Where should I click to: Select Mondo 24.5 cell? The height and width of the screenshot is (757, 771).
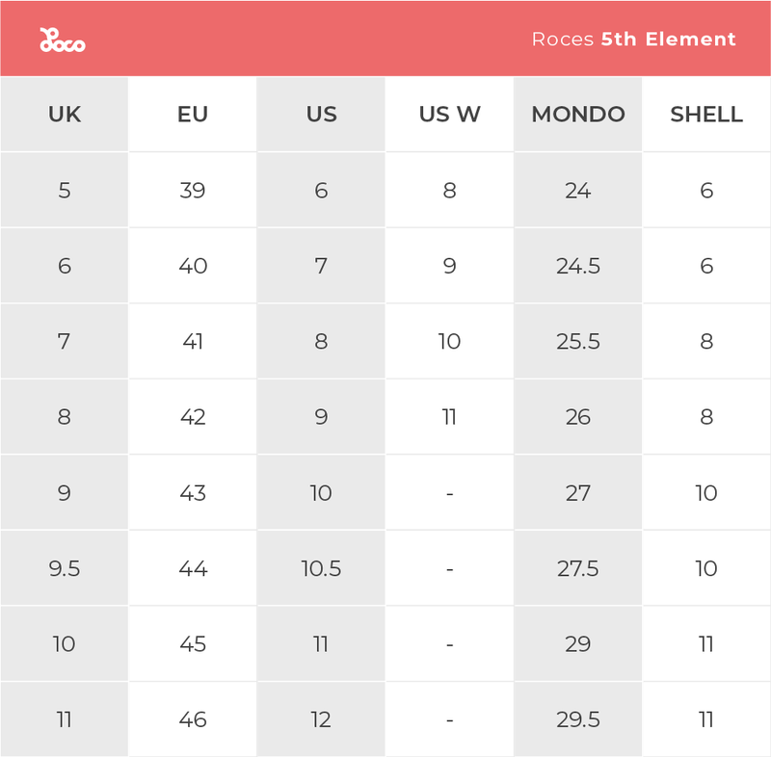coord(578,266)
